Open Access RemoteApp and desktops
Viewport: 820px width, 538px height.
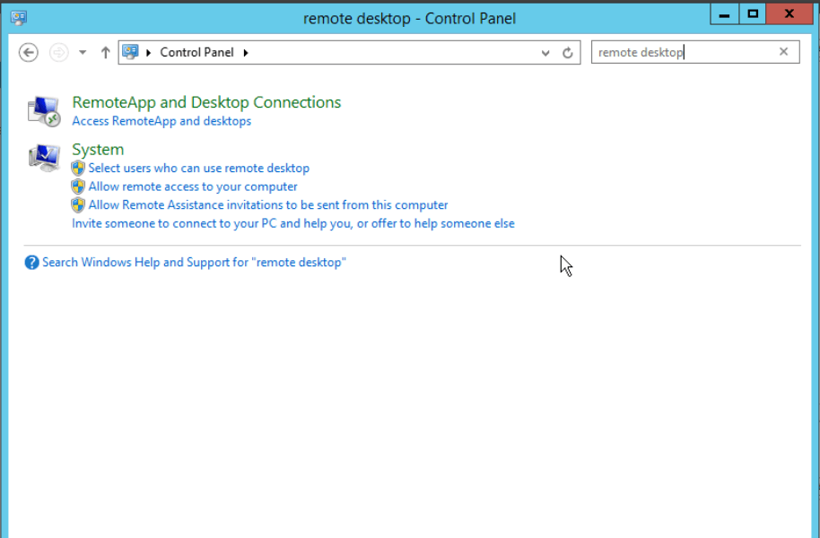coord(161,121)
